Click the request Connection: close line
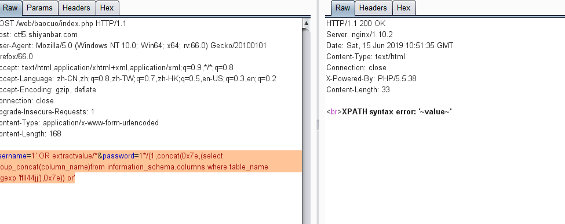The image size is (565, 224). click(27, 100)
